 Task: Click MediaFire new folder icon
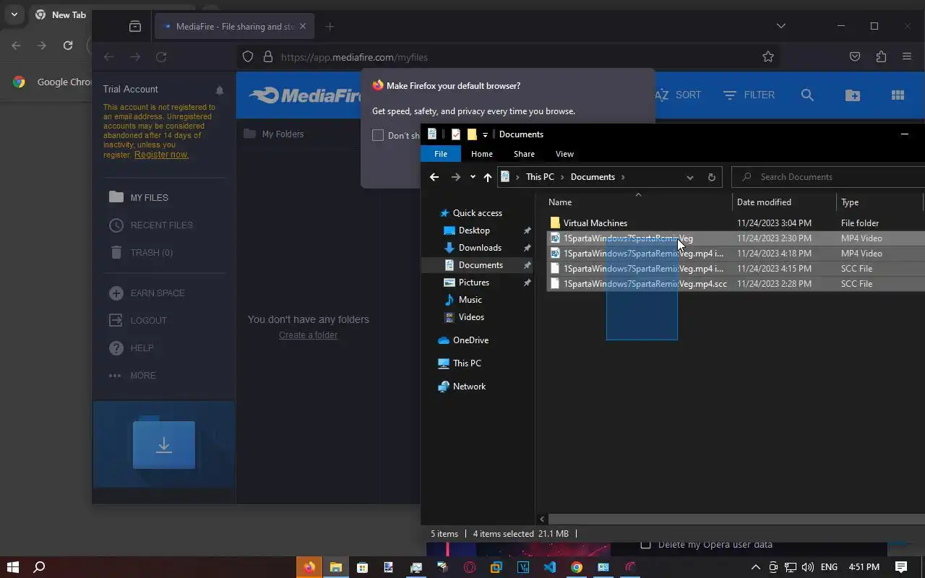[853, 95]
